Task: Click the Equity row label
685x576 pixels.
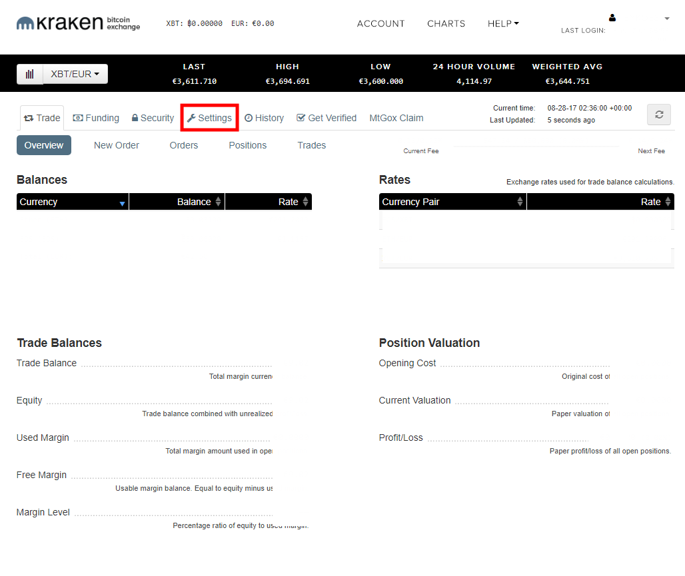Action: (x=29, y=400)
